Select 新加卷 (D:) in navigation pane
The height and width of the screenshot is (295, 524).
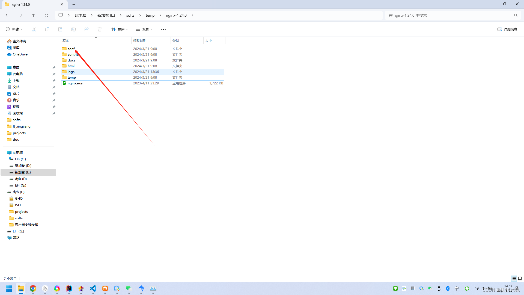(23, 166)
